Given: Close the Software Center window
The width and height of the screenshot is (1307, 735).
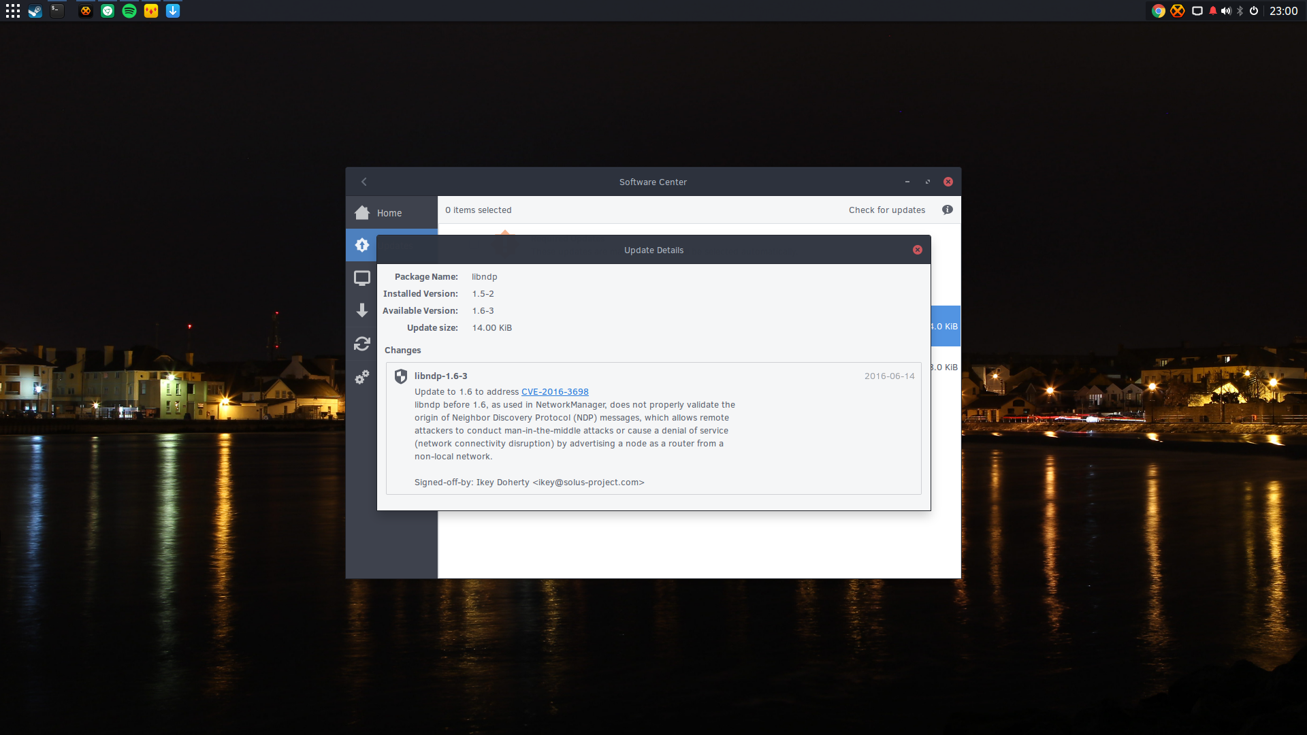Looking at the screenshot, I should point(948,182).
